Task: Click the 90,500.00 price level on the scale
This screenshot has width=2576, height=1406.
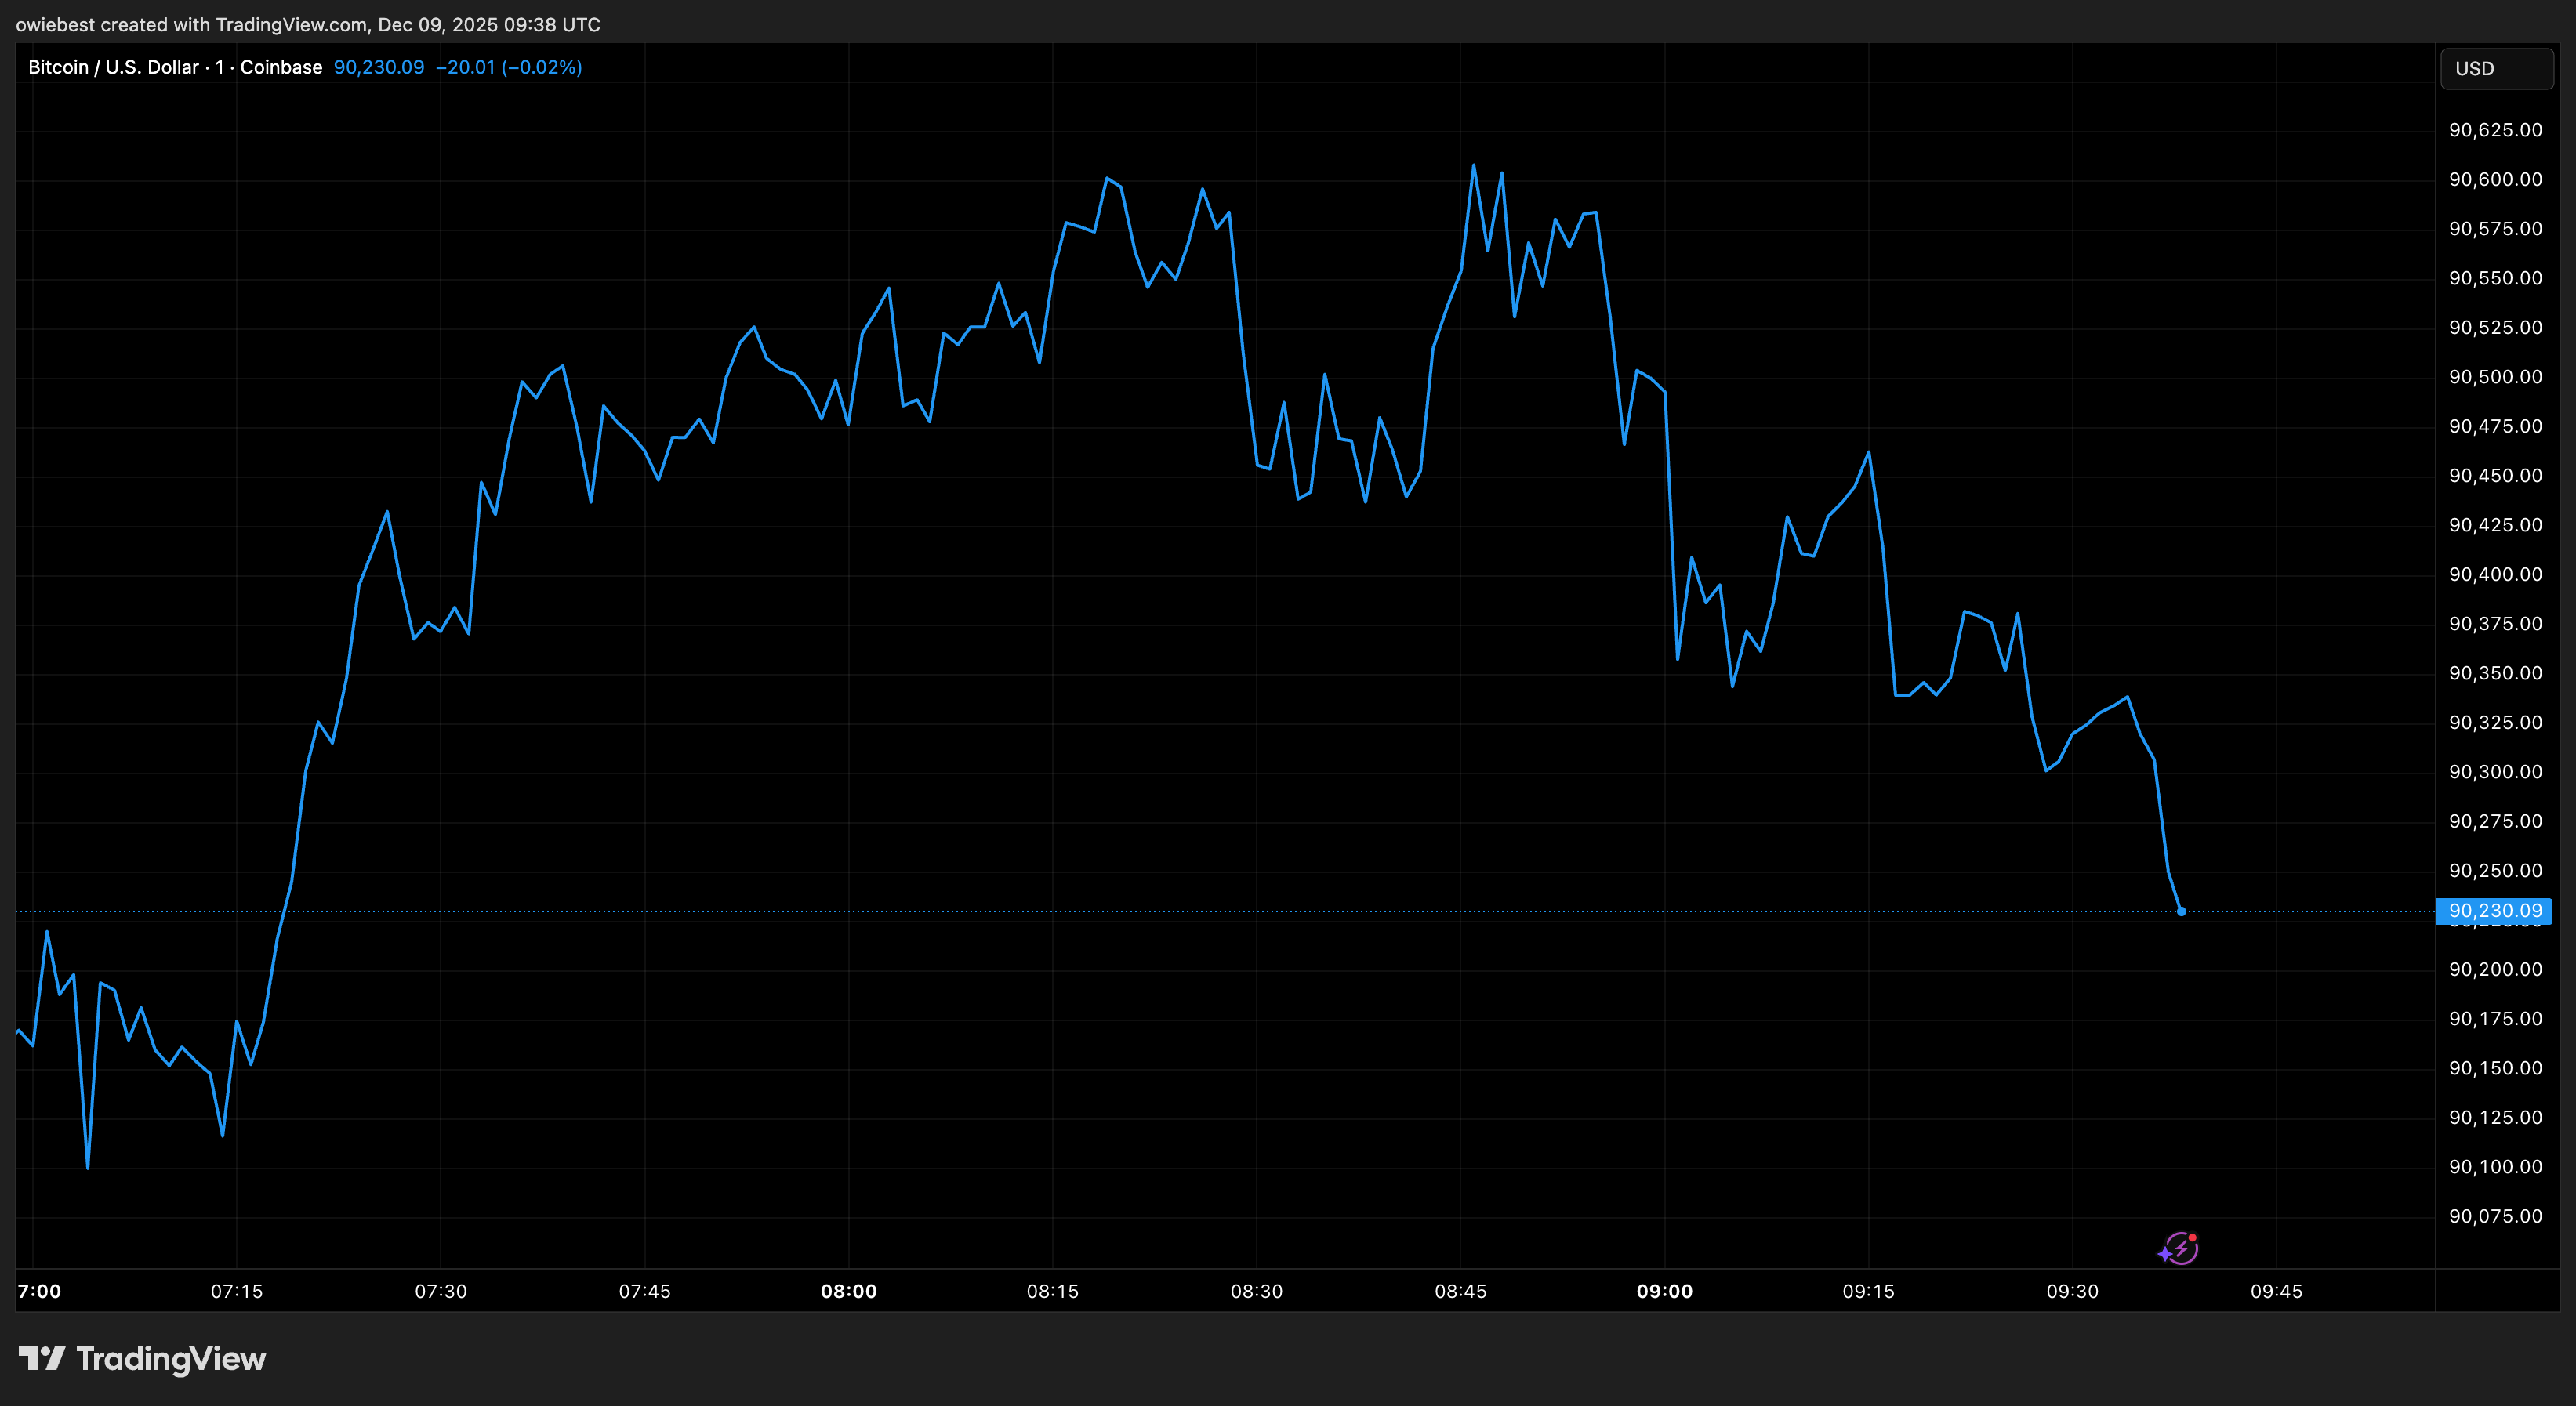Action: [2495, 377]
